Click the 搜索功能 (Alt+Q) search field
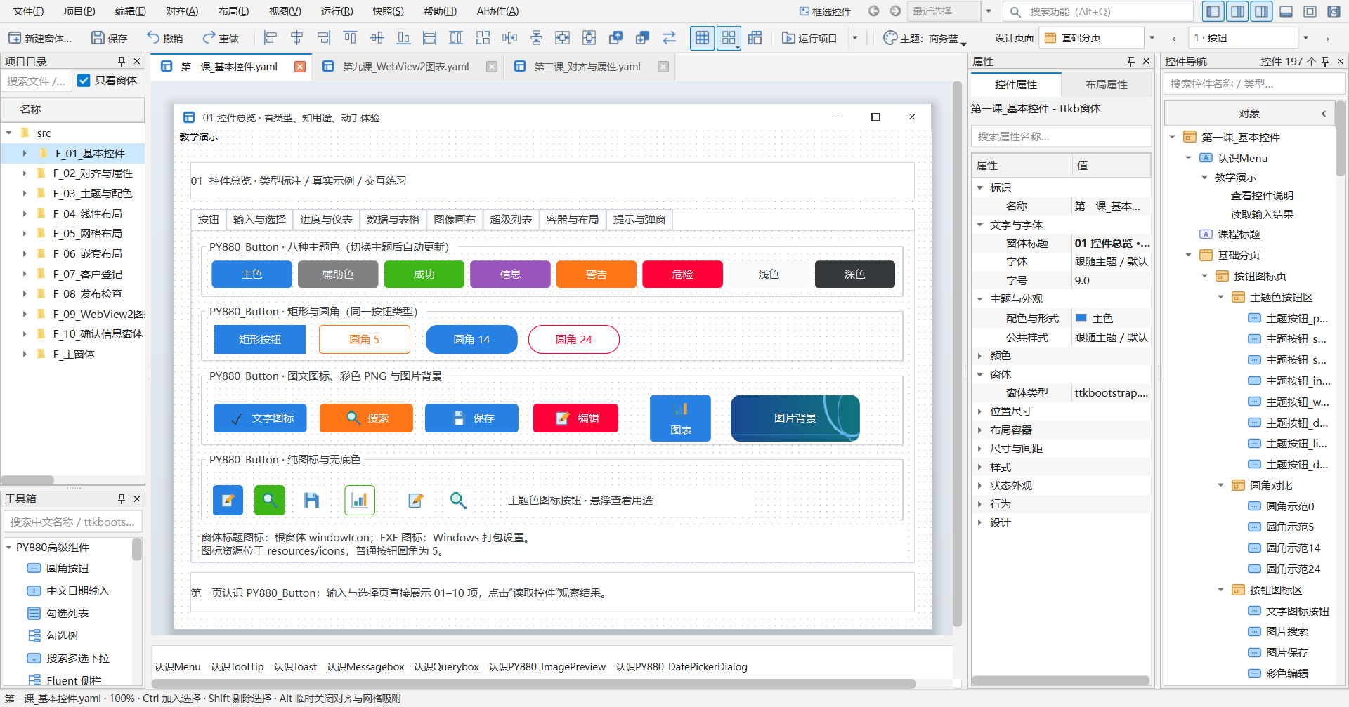Image resolution: width=1349 pixels, height=707 pixels. (x=1097, y=11)
